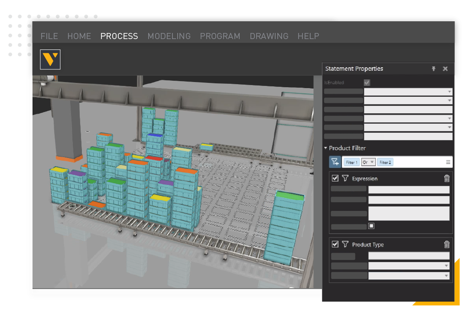Uncheck the Product Type filter checkbox

click(335, 244)
